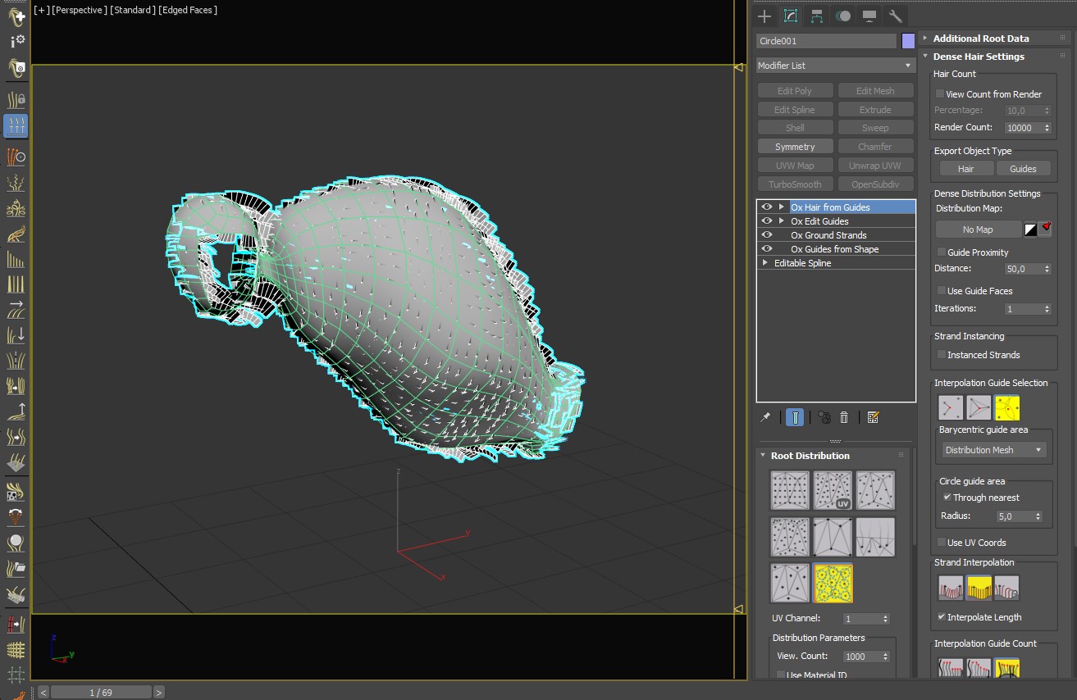The width and height of the screenshot is (1077, 700).
Task: Hide the Ox Hair from Guides modifier
Action: click(767, 207)
